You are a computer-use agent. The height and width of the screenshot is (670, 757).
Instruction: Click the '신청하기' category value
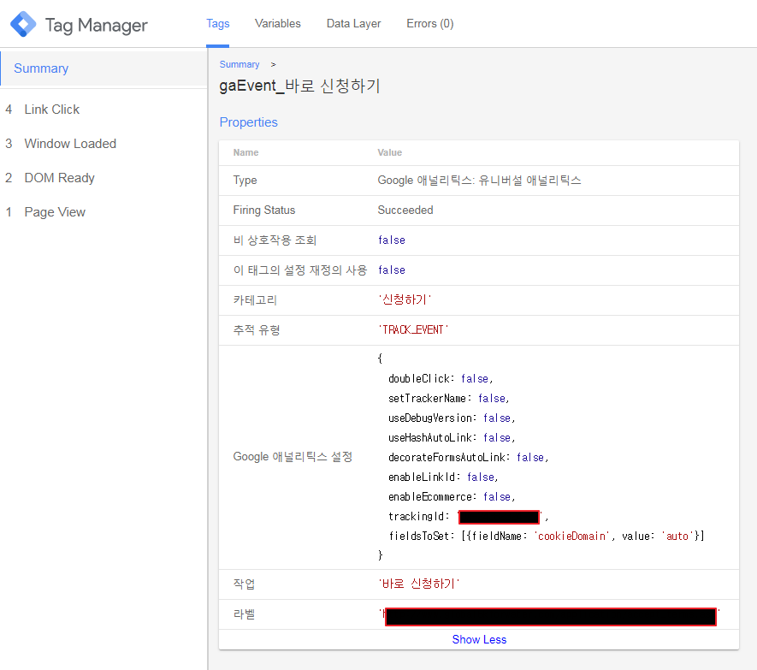click(x=405, y=300)
